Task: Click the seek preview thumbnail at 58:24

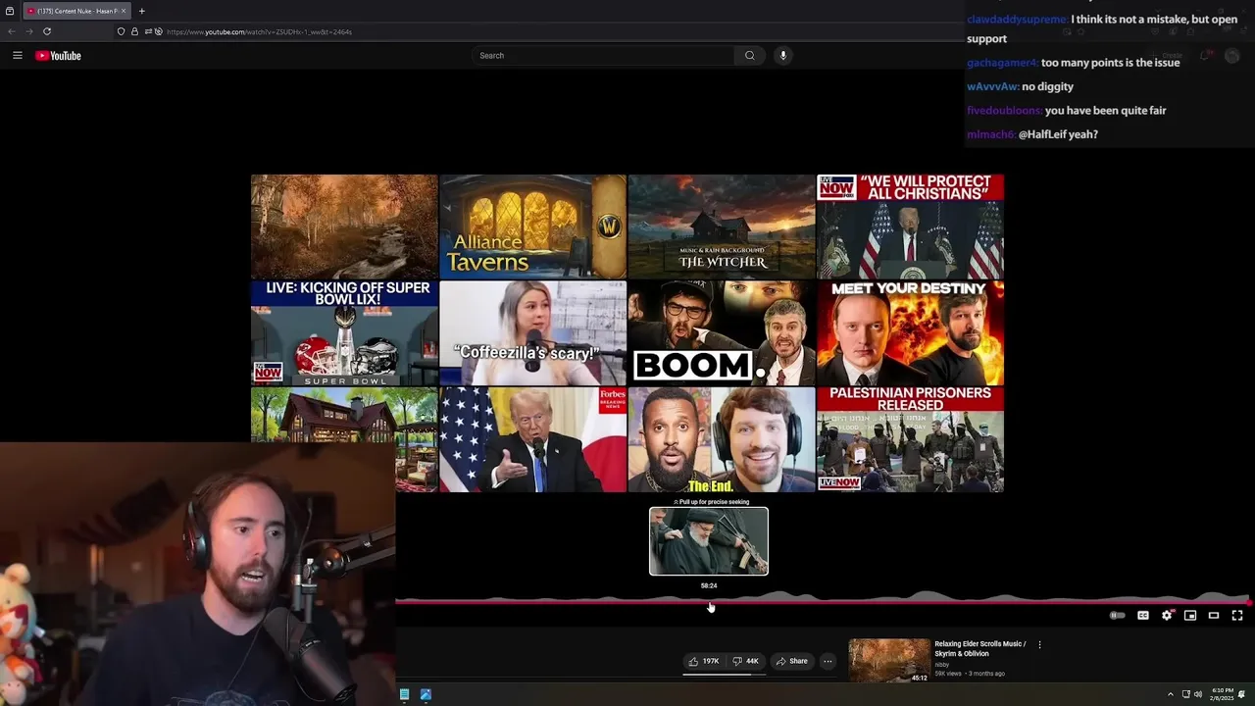Action: [709, 541]
